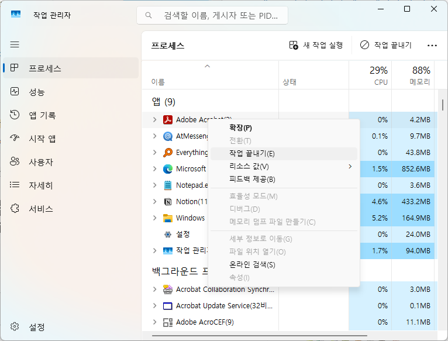Select the Notion process icon
448x341 pixels.
click(x=168, y=202)
